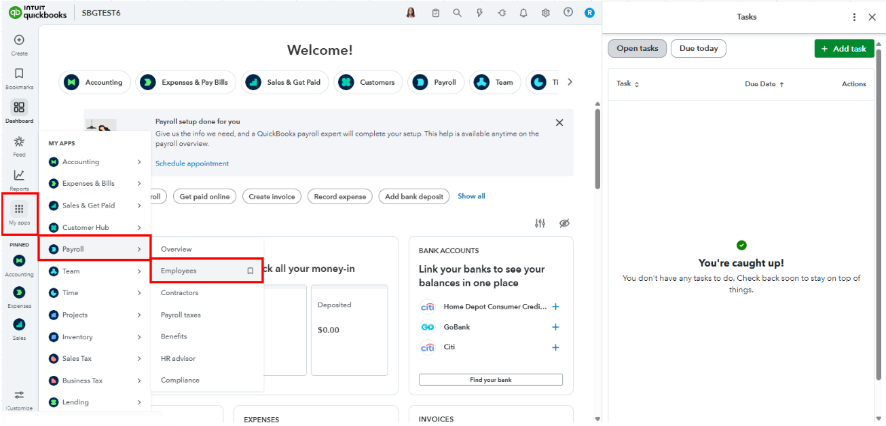Click the Find your bank button
This screenshot has width=886, height=426.
coord(491,380)
